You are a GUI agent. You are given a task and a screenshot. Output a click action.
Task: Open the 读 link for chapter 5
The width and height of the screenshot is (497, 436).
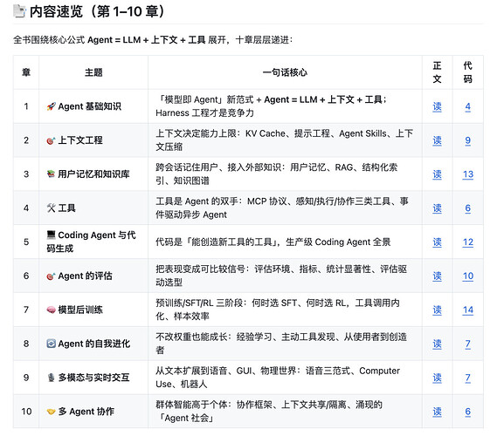pyautogui.click(x=437, y=242)
